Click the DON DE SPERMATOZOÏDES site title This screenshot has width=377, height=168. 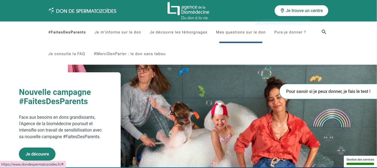pos(86,11)
